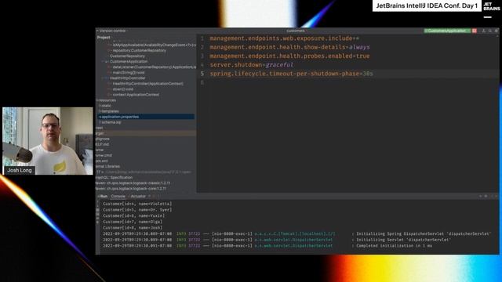
Task: Select the CustomerRepository class node
Action: pyautogui.click(x=127, y=56)
